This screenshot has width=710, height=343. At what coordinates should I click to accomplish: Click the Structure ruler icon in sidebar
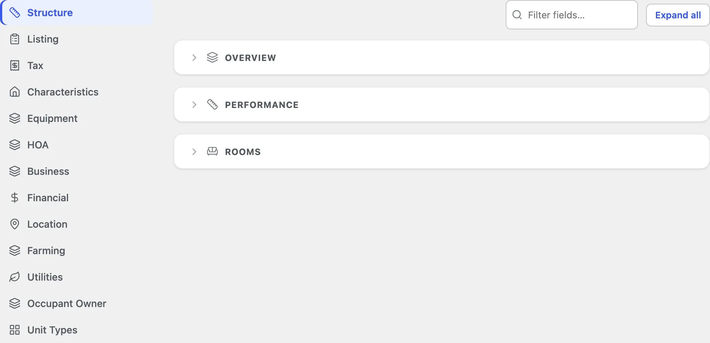click(x=15, y=12)
